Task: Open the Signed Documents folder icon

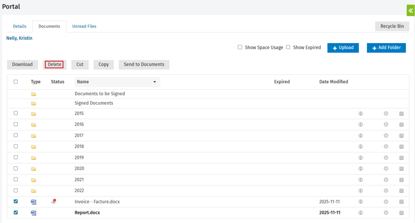Action: (x=34, y=103)
